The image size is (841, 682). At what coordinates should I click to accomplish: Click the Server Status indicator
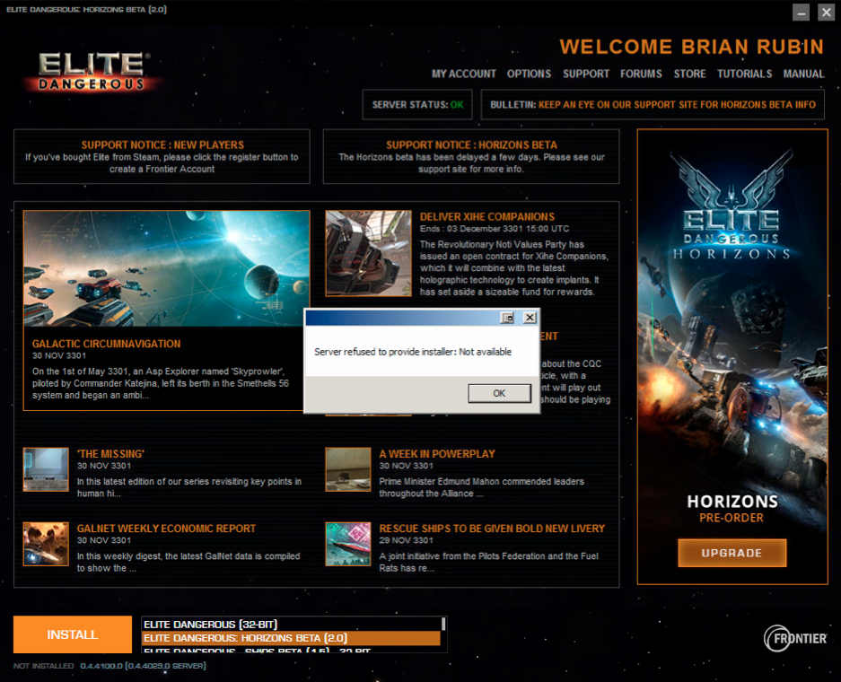417,105
